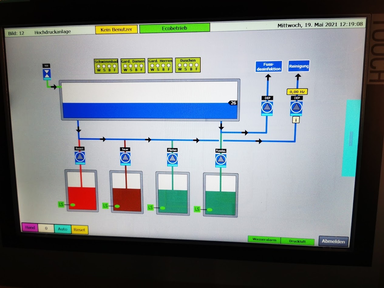This screenshot has height=288, width=384.
Task: Open the Ecobetrieb mode selector
Action: click(x=175, y=28)
